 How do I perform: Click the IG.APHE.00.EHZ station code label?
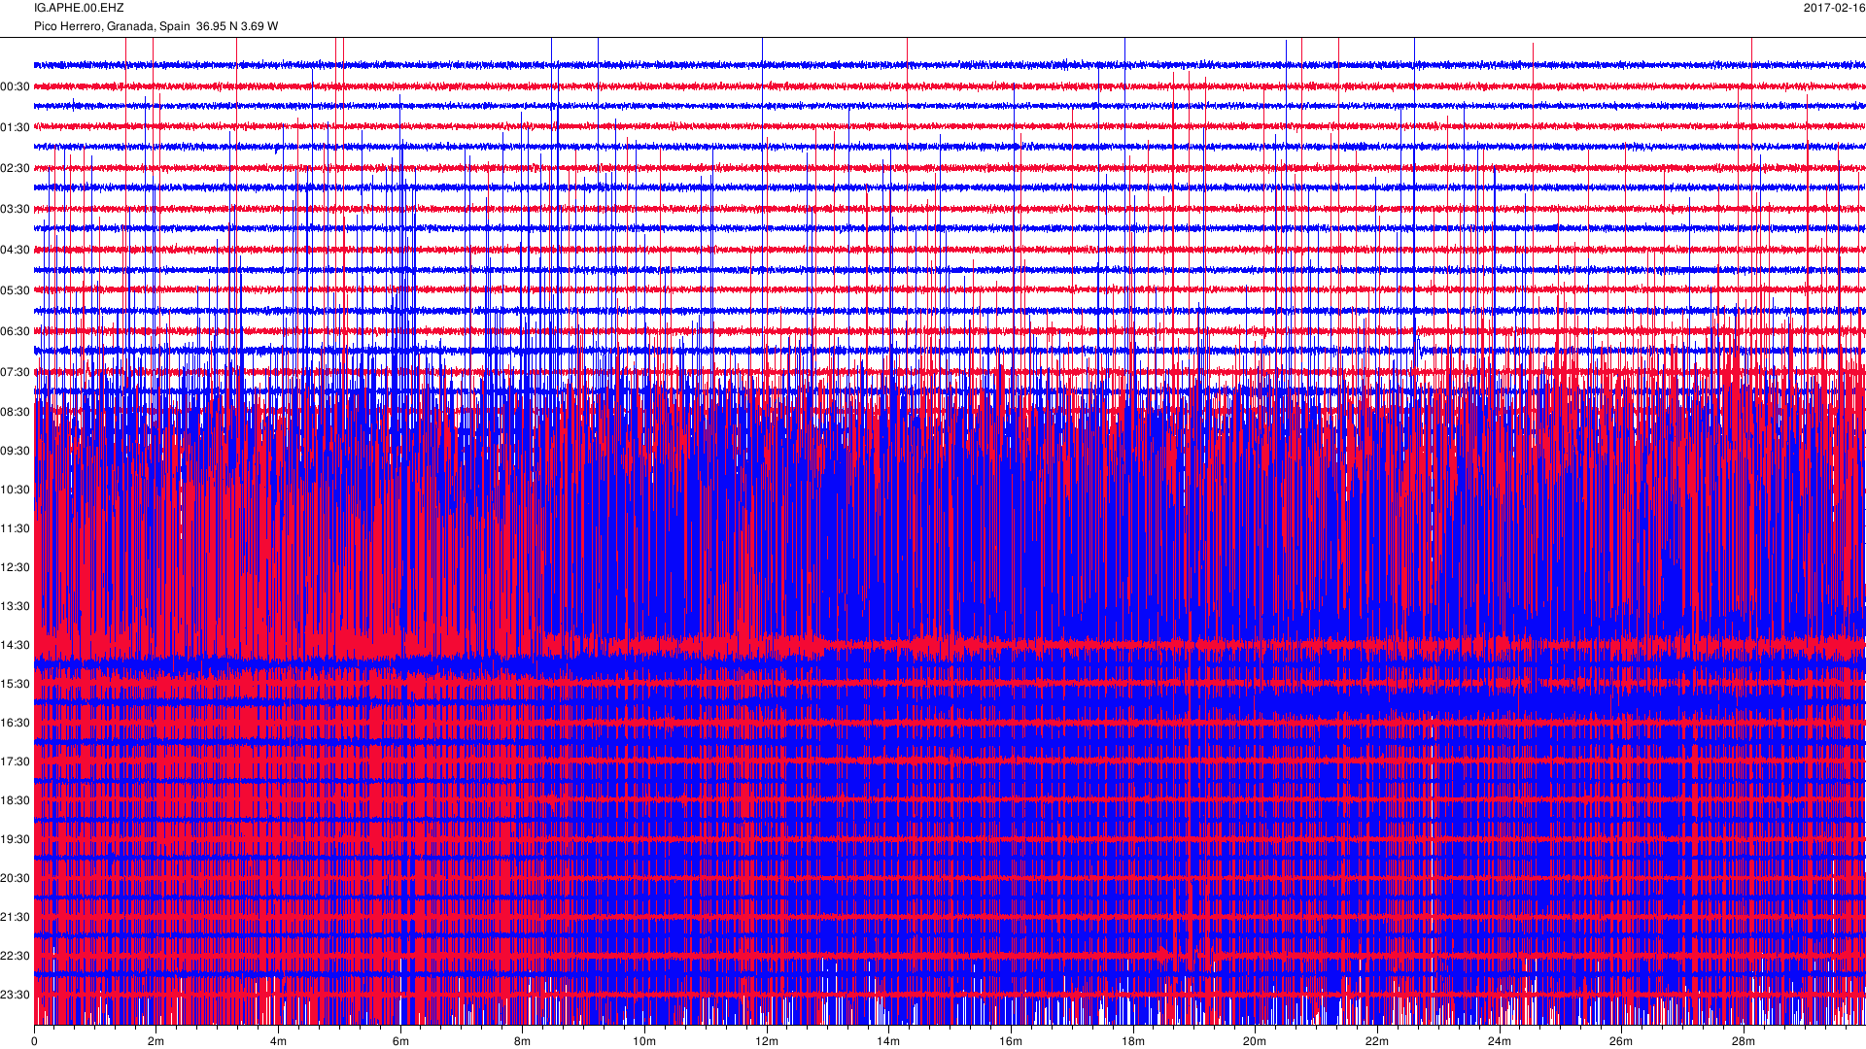(x=79, y=8)
